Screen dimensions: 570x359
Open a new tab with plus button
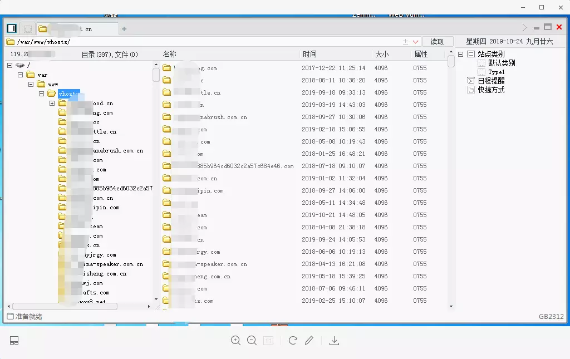(124, 29)
